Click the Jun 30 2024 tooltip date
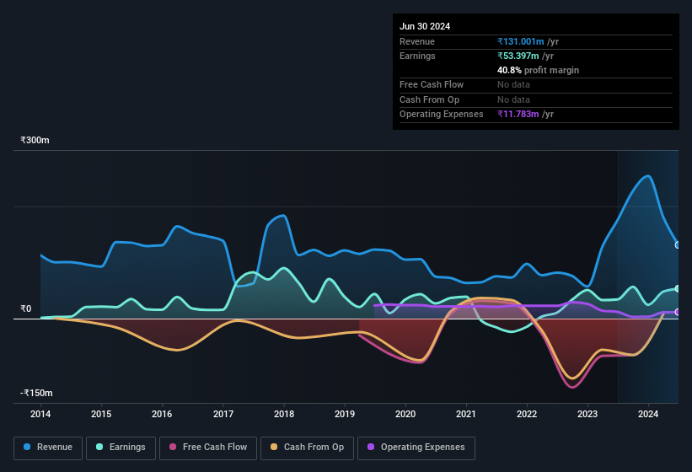The height and width of the screenshot is (472, 692). (425, 26)
